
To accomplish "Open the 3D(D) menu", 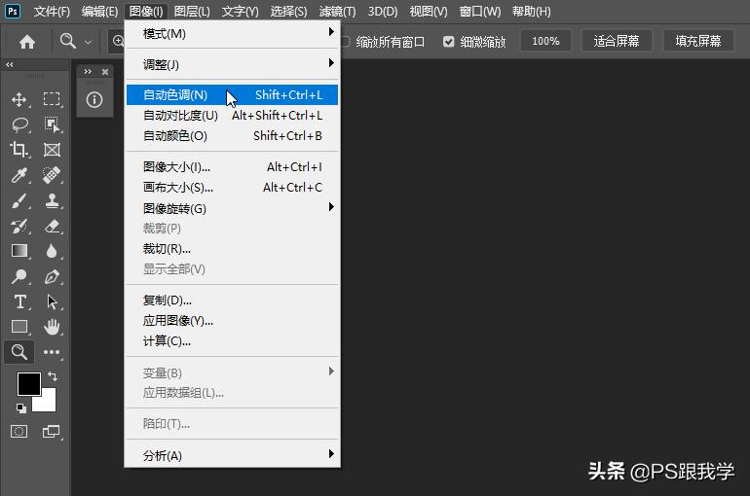I will (x=383, y=11).
